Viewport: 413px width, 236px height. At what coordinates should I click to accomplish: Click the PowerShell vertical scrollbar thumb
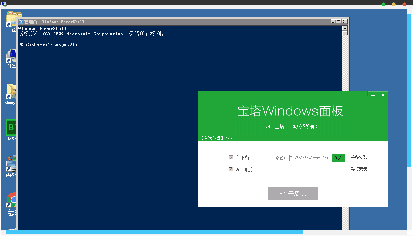(x=345, y=33)
